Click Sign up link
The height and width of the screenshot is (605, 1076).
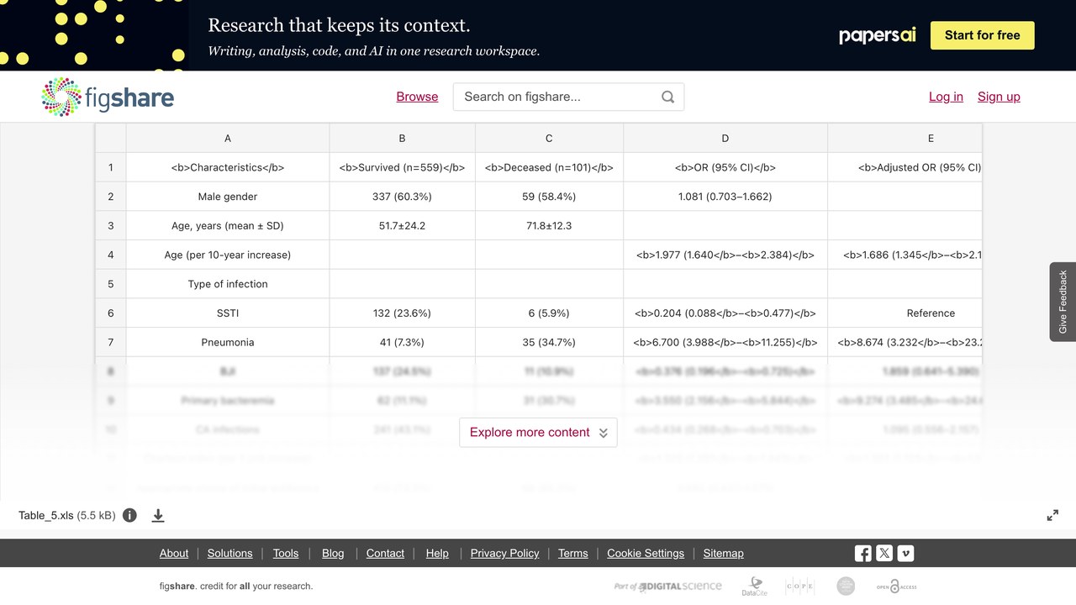999,97
